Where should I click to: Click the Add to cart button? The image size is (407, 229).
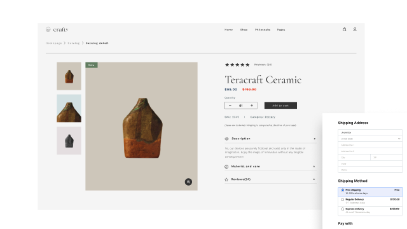click(x=280, y=106)
